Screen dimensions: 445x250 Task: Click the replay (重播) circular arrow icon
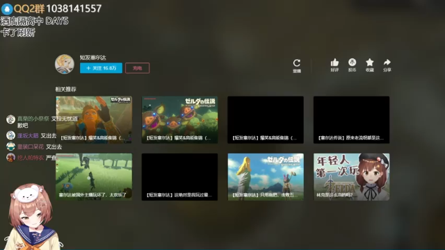pyautogui.click(x=297, y=63)
